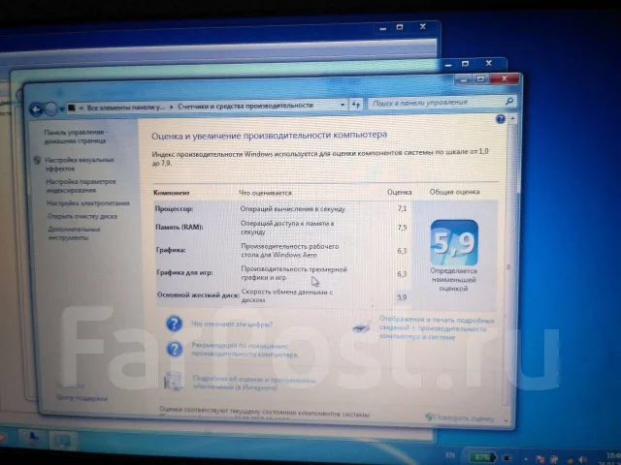621x465 pixels.
Task: Click the magnifier search icon
Action: click(x=509, y=102)
